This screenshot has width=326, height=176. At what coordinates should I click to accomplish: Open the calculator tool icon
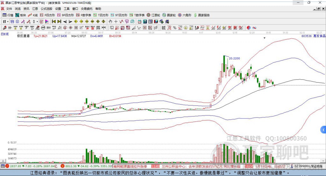145,22
